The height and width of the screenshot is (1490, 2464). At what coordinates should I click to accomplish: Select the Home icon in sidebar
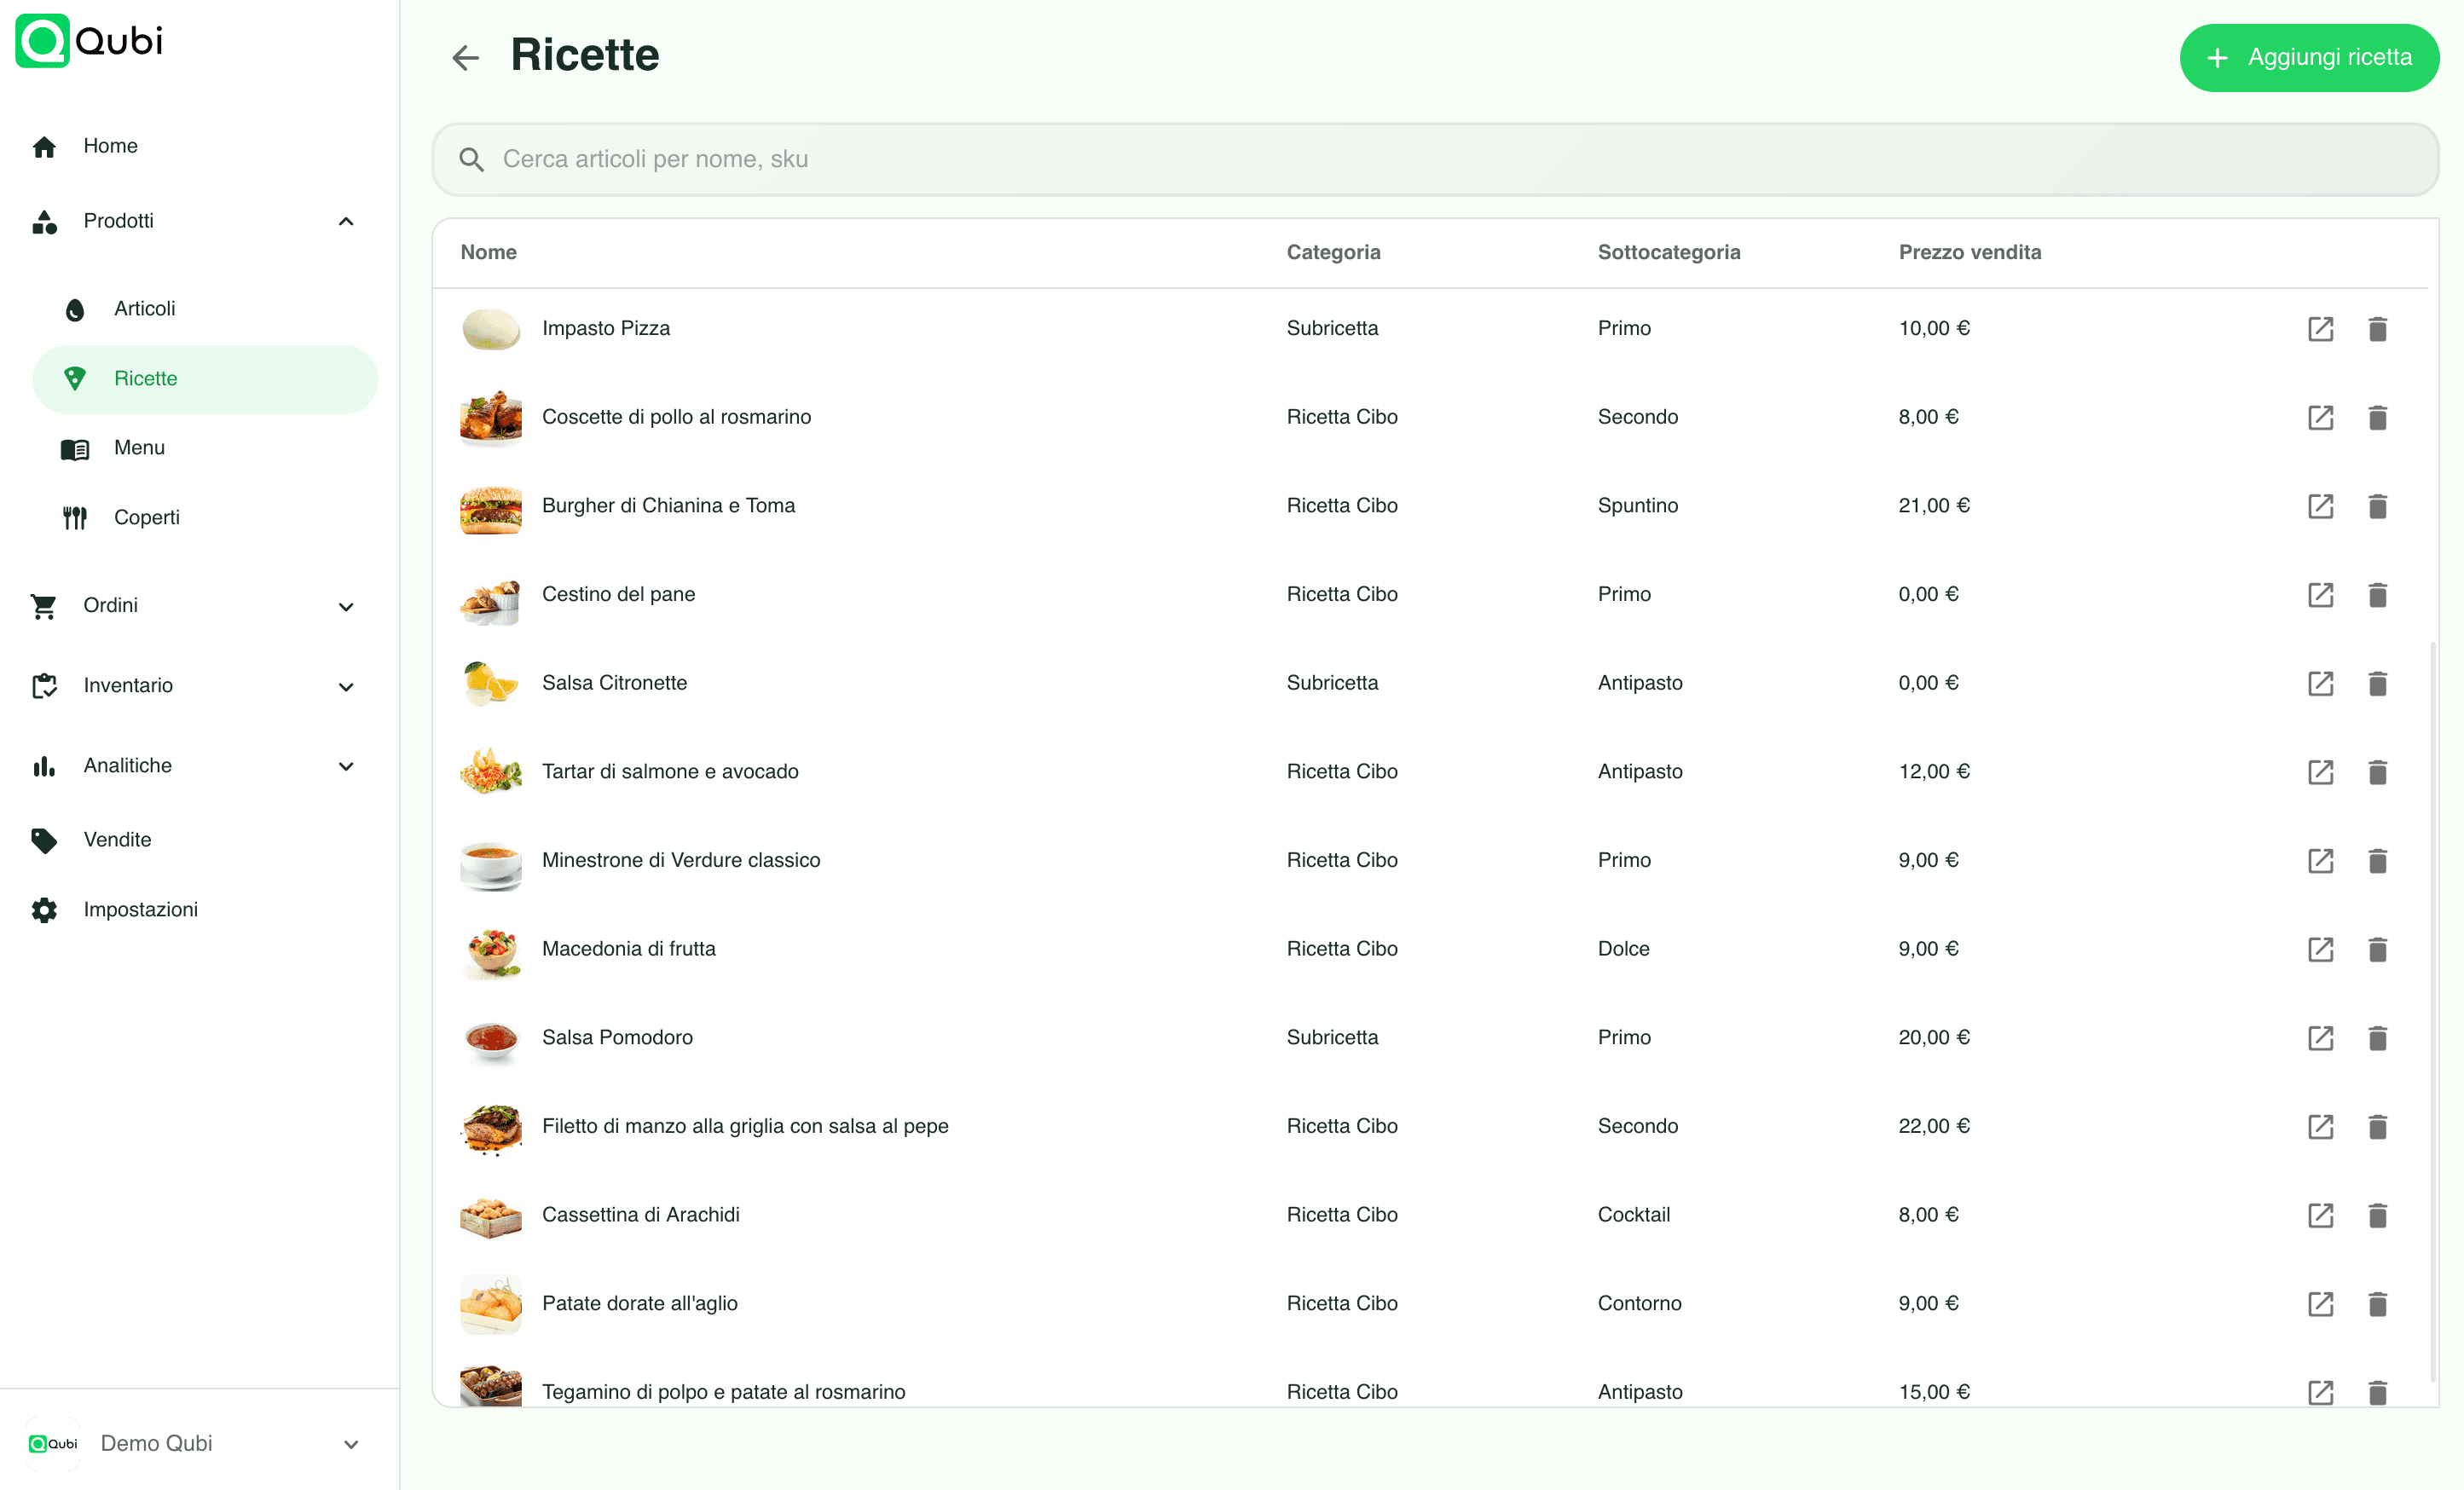[x=44, y=145]
